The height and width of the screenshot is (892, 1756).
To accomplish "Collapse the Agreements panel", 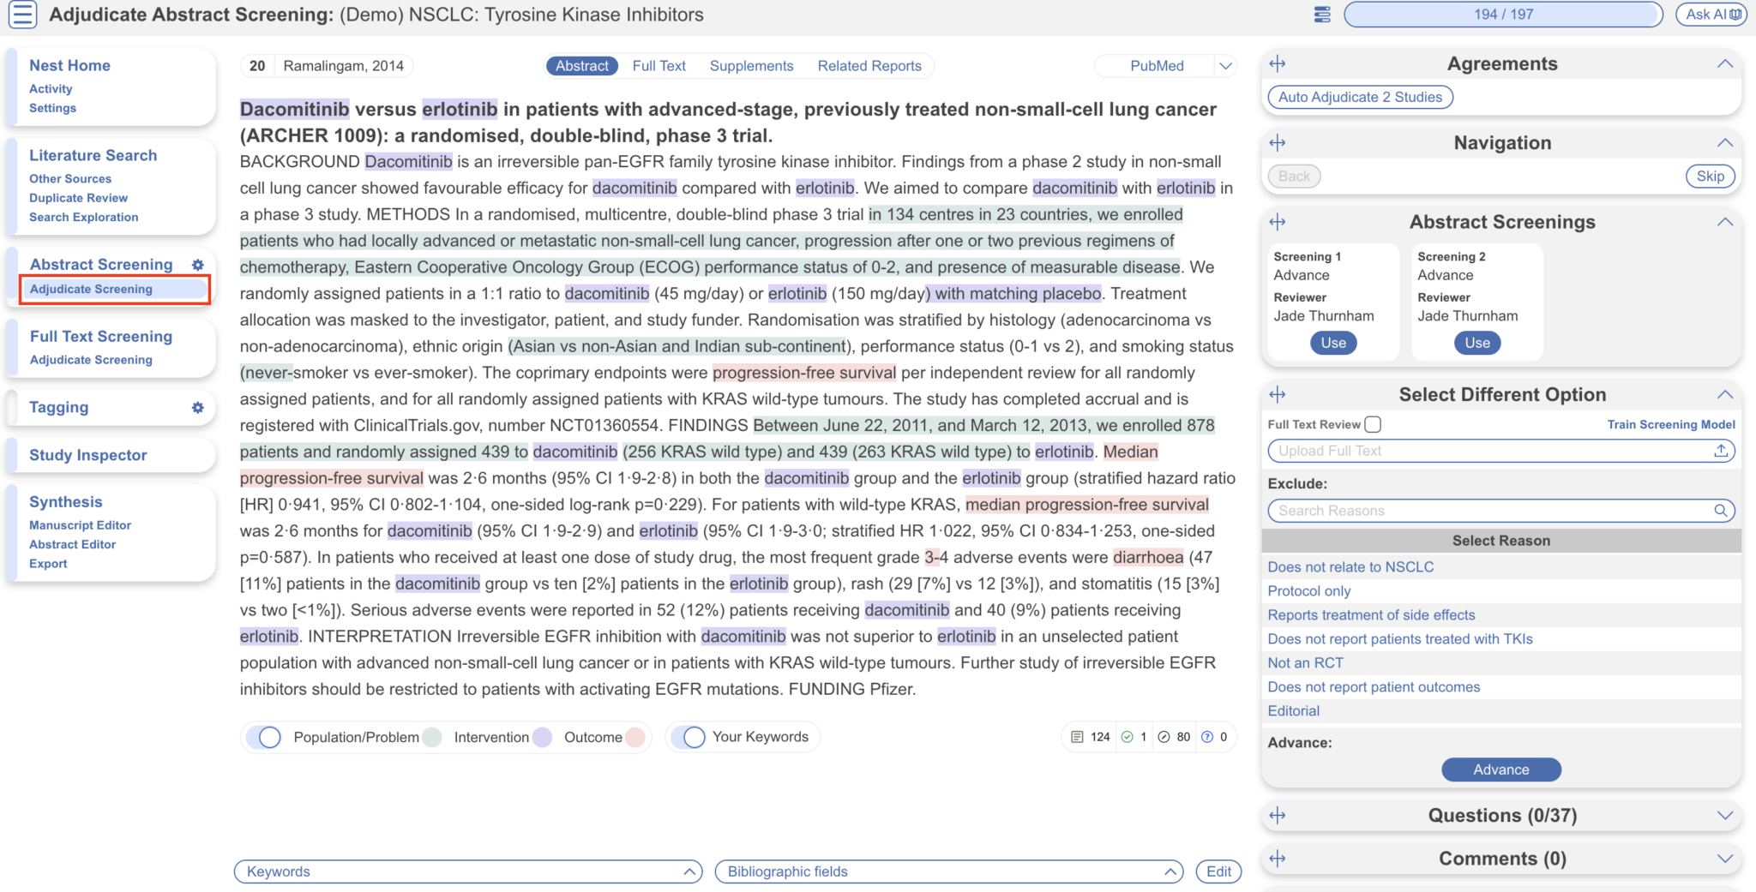I will coord(1725,63).
